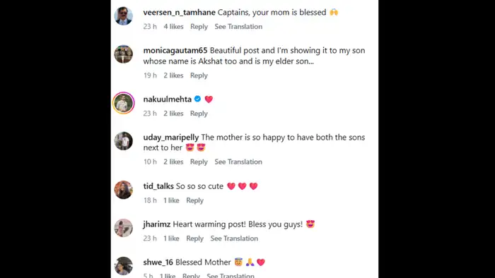Open uday_maripelly's profile picture
Screen dimensions: 495x278
pos(124,141)
